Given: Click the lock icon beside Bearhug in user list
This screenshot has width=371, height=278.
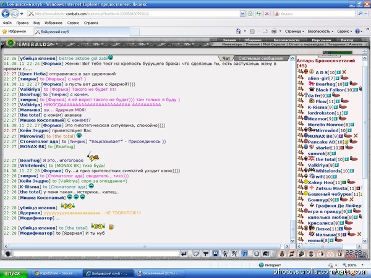Looking at the screenshot, I should (x=351, y=83).
